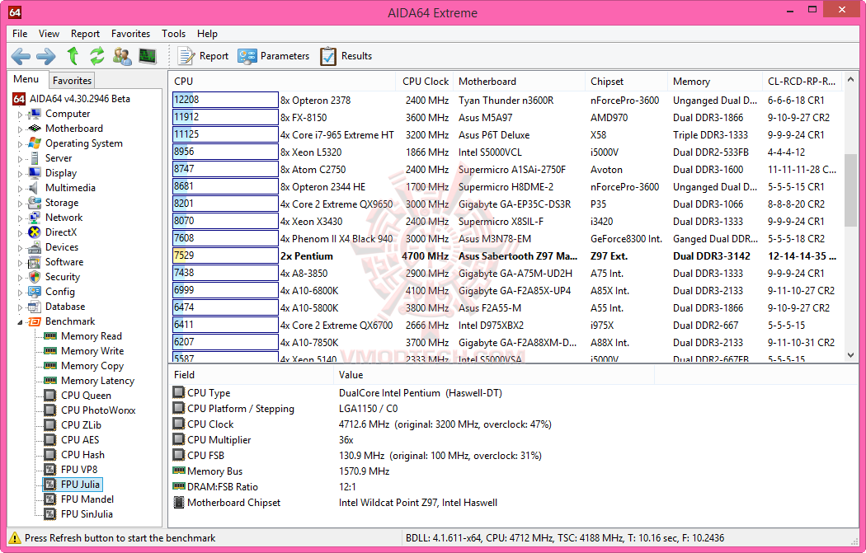
Task: Switch to the Favorites tab
Action: 72,81
